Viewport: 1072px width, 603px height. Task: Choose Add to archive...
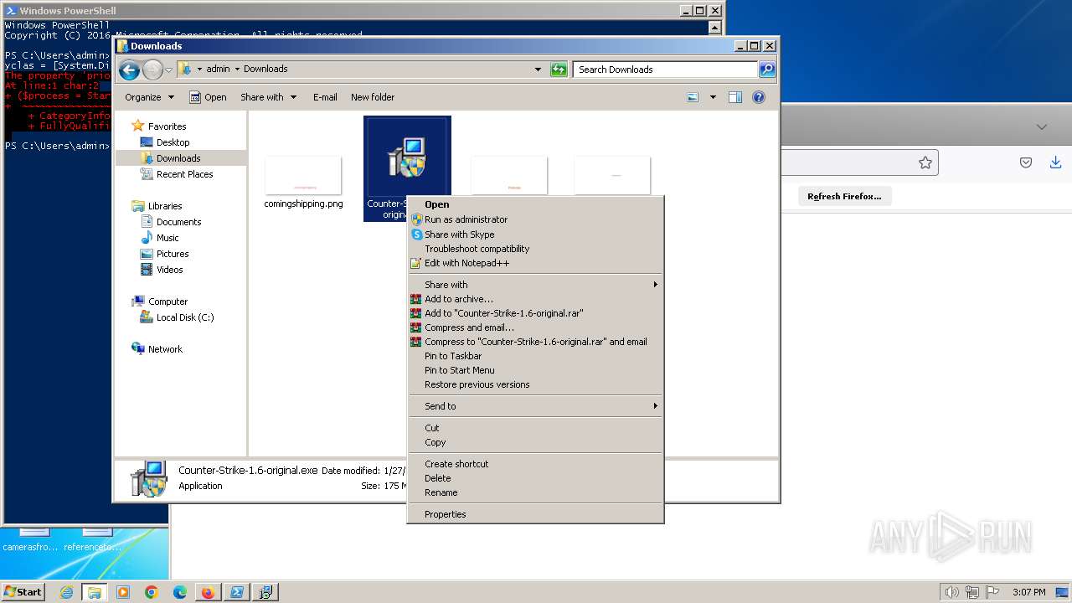[x=535, y=299]
